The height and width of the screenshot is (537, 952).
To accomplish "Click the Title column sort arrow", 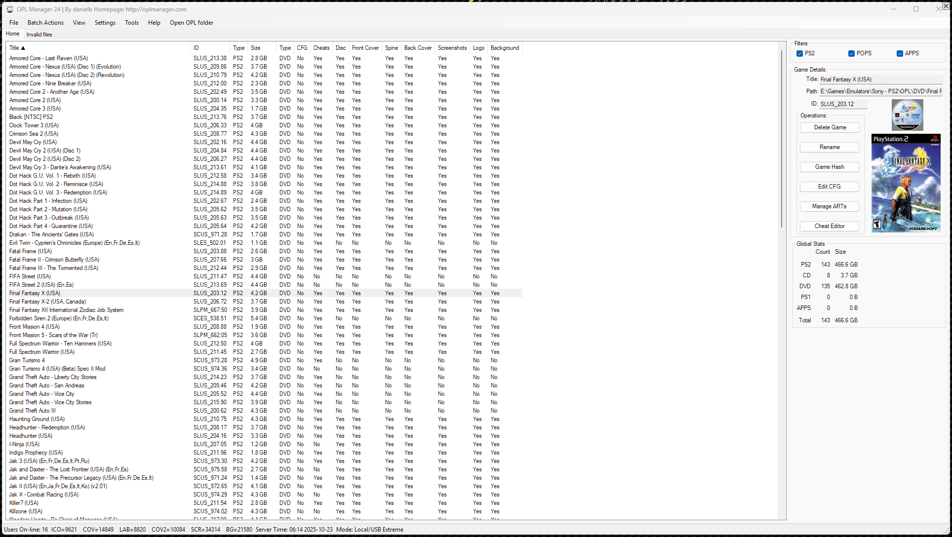I will point(23,48).
